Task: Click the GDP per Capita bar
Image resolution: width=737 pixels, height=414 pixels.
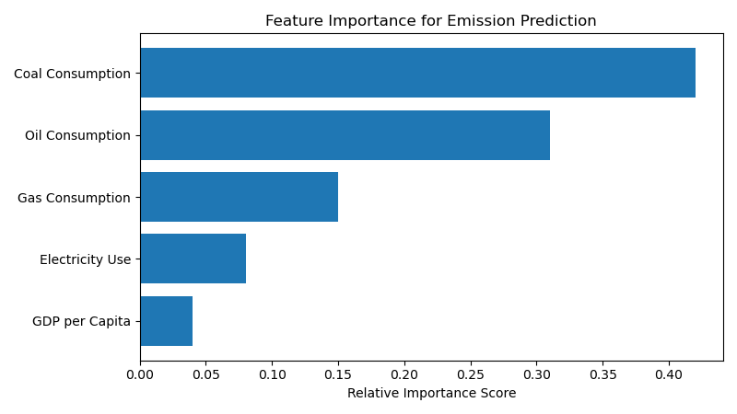Action: [166, 321]
